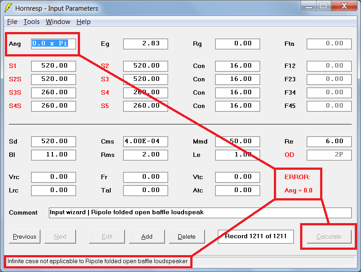The height and width of the screenshot is (272, 361).
Task: Select the Con field in the S3S row
Action: click(x=237, y=93)
